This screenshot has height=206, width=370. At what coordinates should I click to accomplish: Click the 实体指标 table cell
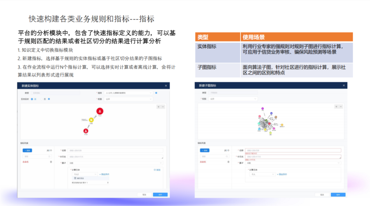click(x=218, y=52)
